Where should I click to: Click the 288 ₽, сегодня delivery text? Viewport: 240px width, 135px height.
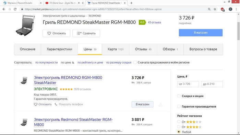[144, 124]
